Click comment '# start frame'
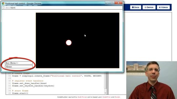This screenshot has width=177, height=99. [20, 91]
